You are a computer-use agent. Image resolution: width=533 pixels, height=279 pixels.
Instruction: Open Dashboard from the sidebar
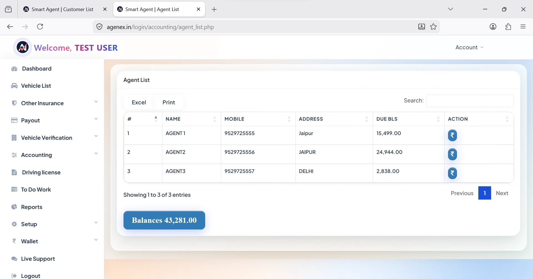37,69
